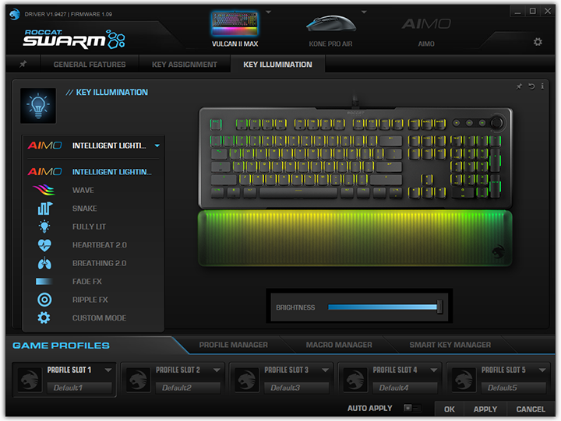Viewport: 561px width, 421px height.
Task: Select the Wave lighting effect
Action: [x=83, y=190]
